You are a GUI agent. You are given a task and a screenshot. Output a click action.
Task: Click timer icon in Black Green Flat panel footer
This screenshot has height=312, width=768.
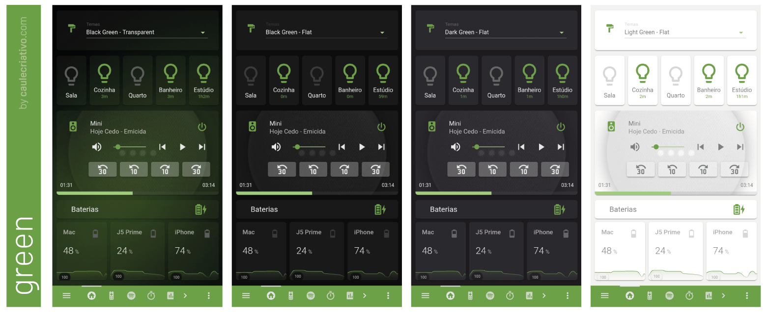tap(331, 296)
